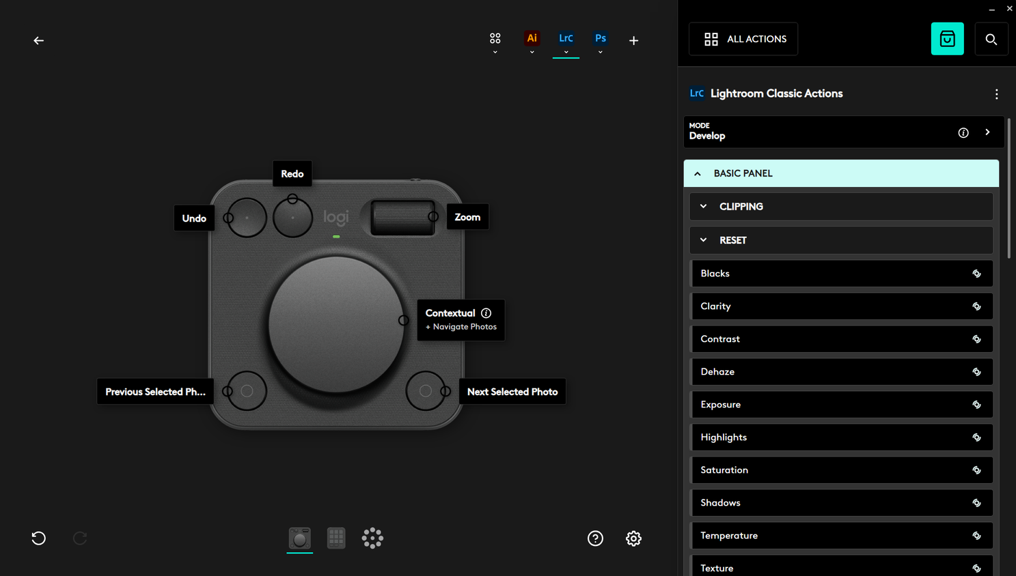Select the Contextual dial assignment
This screenshot has height=576, width=1016.
(x=461, y=319)
